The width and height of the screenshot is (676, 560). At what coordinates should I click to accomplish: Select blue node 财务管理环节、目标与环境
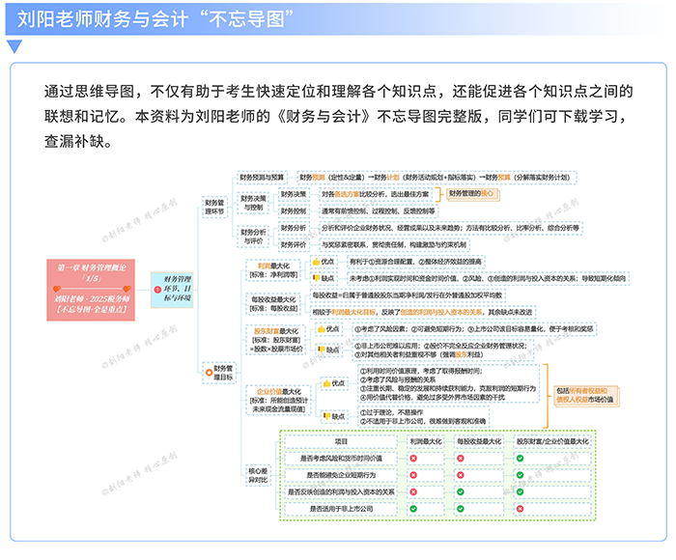coord(172,290)
